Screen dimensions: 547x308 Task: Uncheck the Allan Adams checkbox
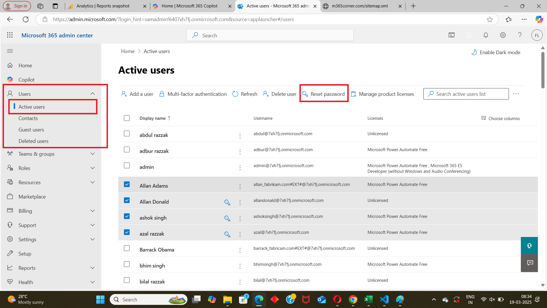(127, 185)
